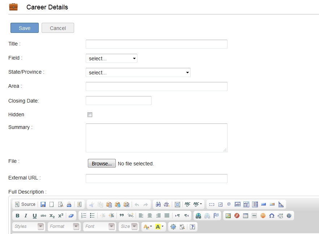Tick the Hidden checkbox
This screenshot has width=319, height=234.
[90, 115]
